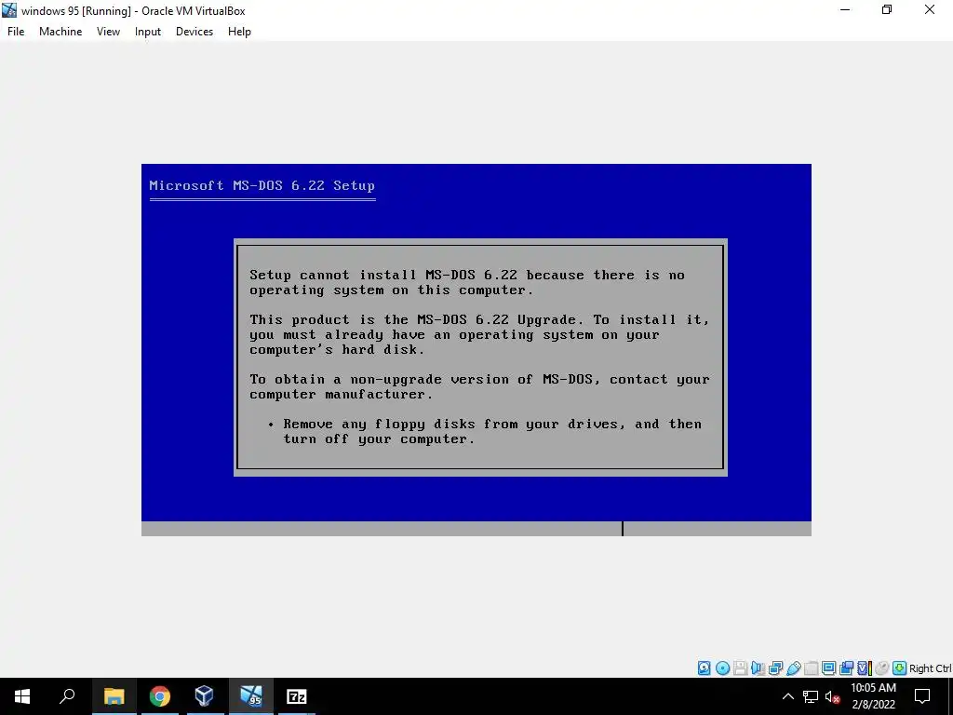This screenshot has height=715, width=953.
Task: Open Google Chrome from the taskbar
Action: [x=160, y=696]
